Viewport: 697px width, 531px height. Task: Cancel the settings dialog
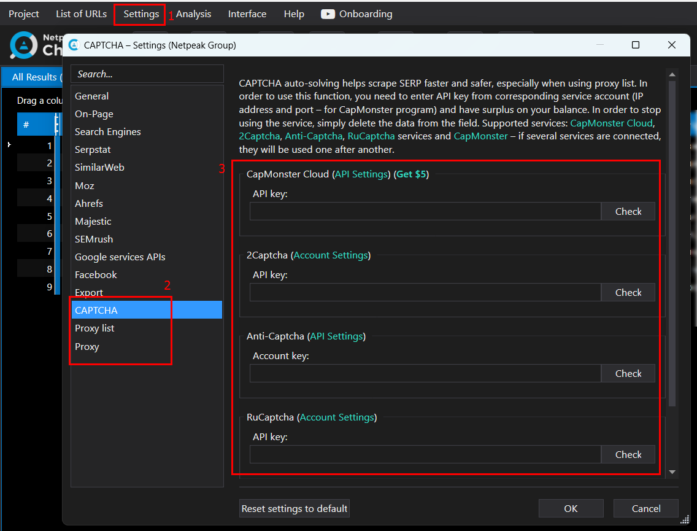click(x=645, y=508)
